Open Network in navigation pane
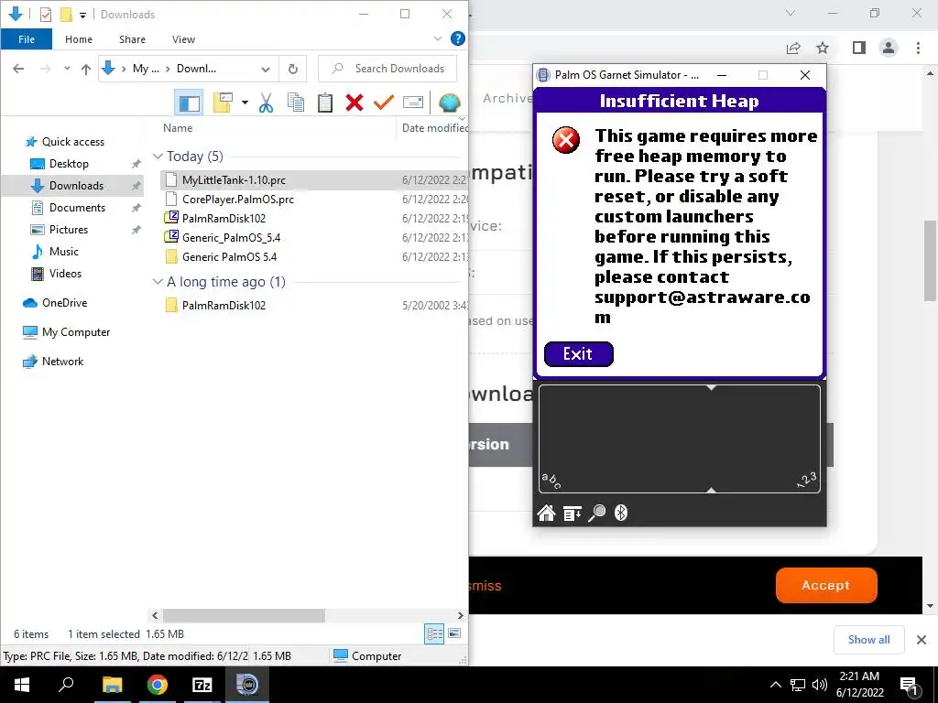Viewport: 938px width, 703px height. point(62,361)
